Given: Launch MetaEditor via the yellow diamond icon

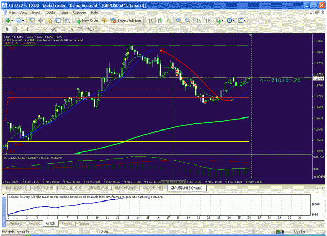Looking at the screenshot, I should 105,20.
